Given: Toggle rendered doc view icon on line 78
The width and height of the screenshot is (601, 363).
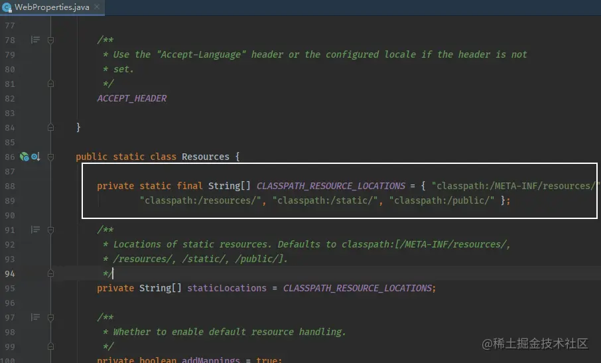Looking at the screenshot, I should coord(35,39).
